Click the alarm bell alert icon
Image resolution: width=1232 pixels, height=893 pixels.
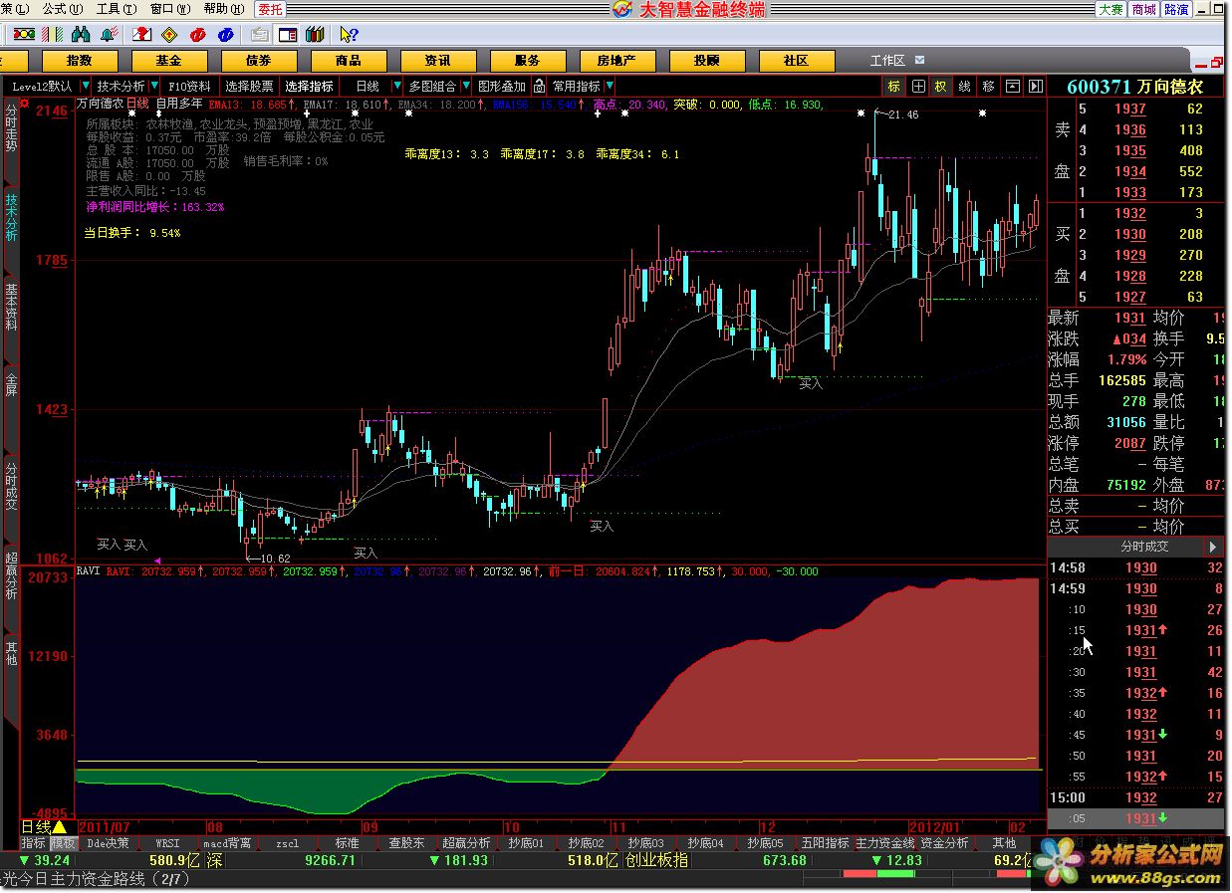(x=109, y=34)
